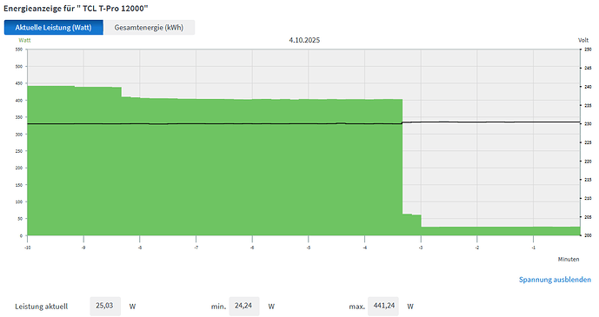
Task: Click the green Watt axis label
Action: click(x=24, y=40)
